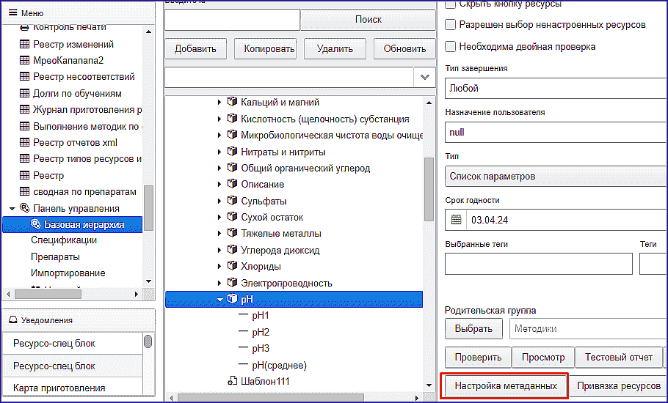Click the Копировать button
Image resolution: width=668 pixels, height=403 pixels.
(x=265, y=48)
